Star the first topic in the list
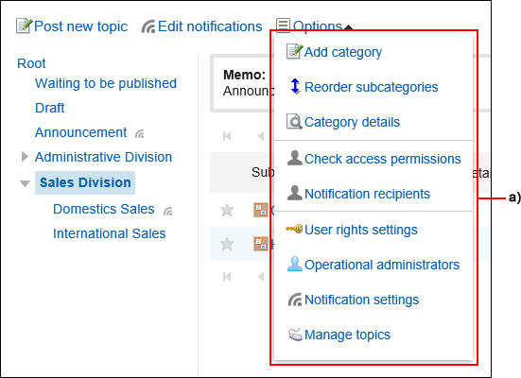The image size is (521, 378). 227,210
